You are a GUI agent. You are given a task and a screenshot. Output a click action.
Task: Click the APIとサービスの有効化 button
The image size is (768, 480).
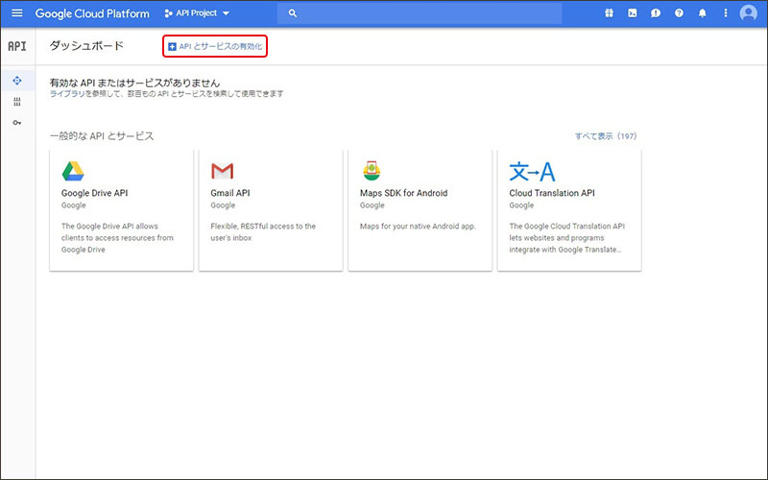pos(215,46)
